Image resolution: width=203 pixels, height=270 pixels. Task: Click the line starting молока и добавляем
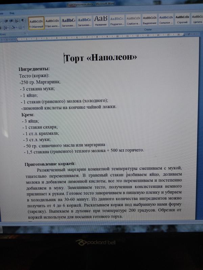tap(104, 181)
